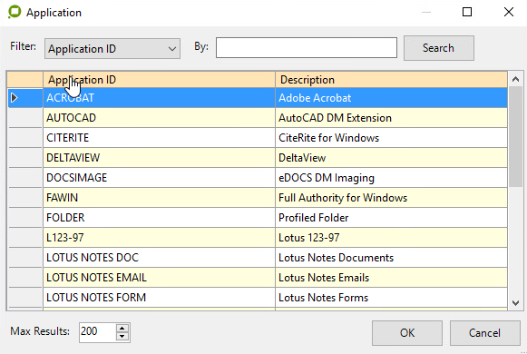The image size is (527, 354).
Task: Sort by the Application ID column header
Action: (x=159, y=80)
